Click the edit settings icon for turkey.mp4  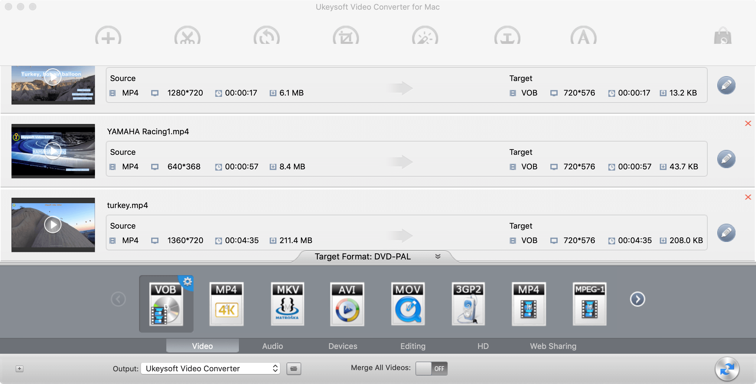pyautogui.click(x=726, y=233)
